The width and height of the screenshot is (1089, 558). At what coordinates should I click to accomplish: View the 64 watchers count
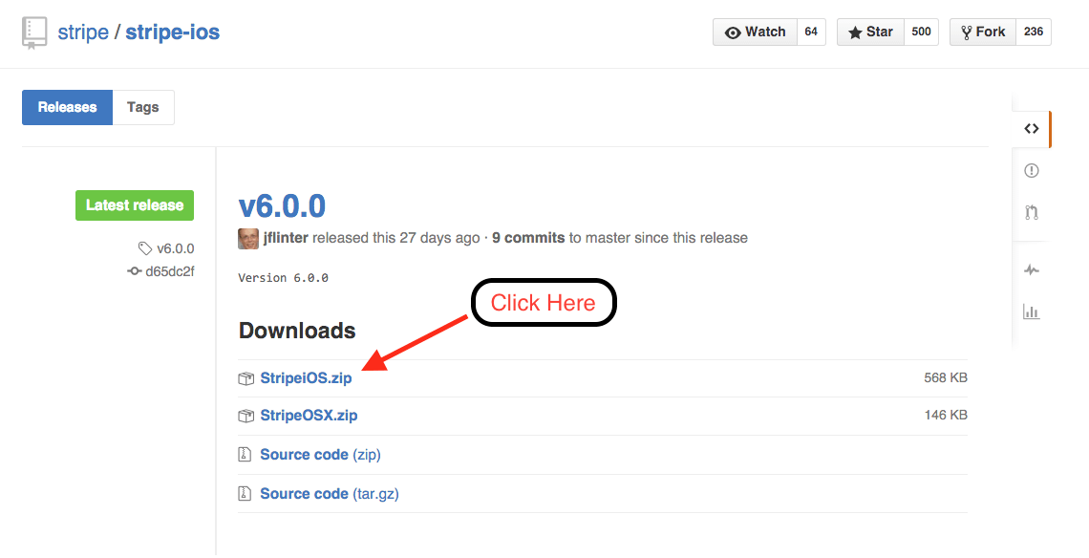coord(811,32)
